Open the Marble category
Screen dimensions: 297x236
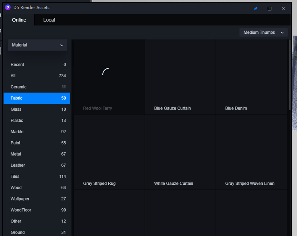pos(37,132)
